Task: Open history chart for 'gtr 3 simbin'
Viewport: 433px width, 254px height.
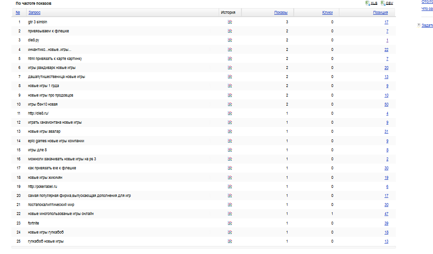Action: coord(230,22)
